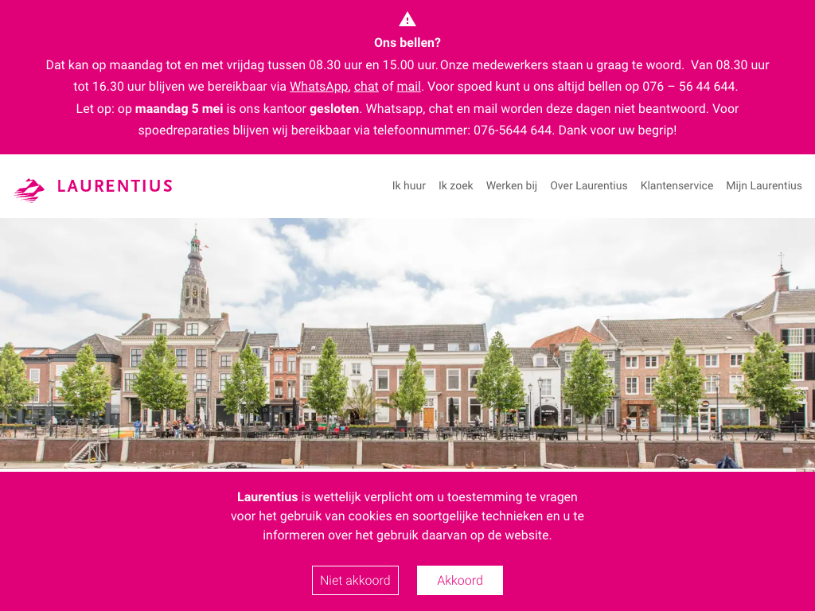Select Werken bij in navigation

tap(512, 185)
